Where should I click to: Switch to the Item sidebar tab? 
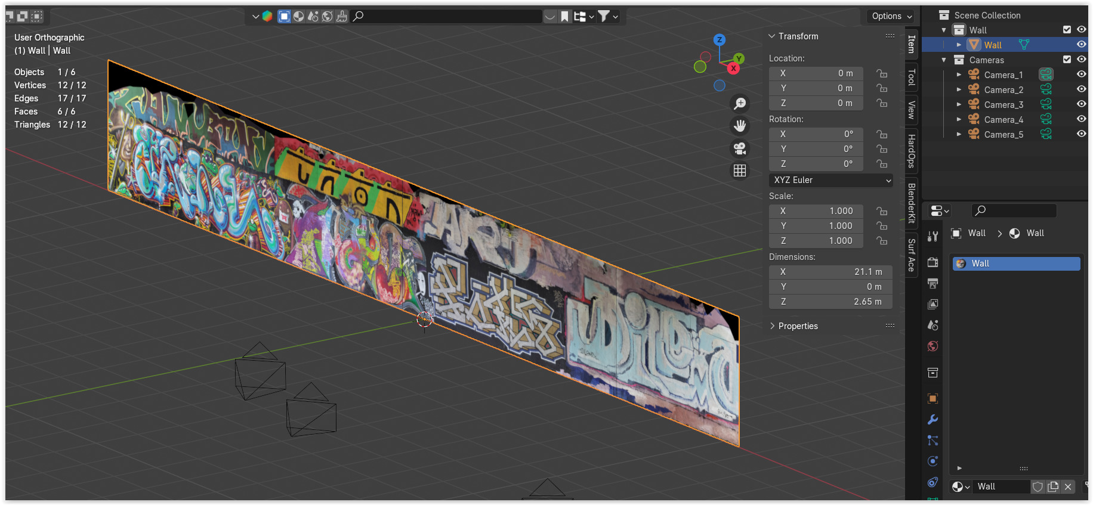[912, 44]
